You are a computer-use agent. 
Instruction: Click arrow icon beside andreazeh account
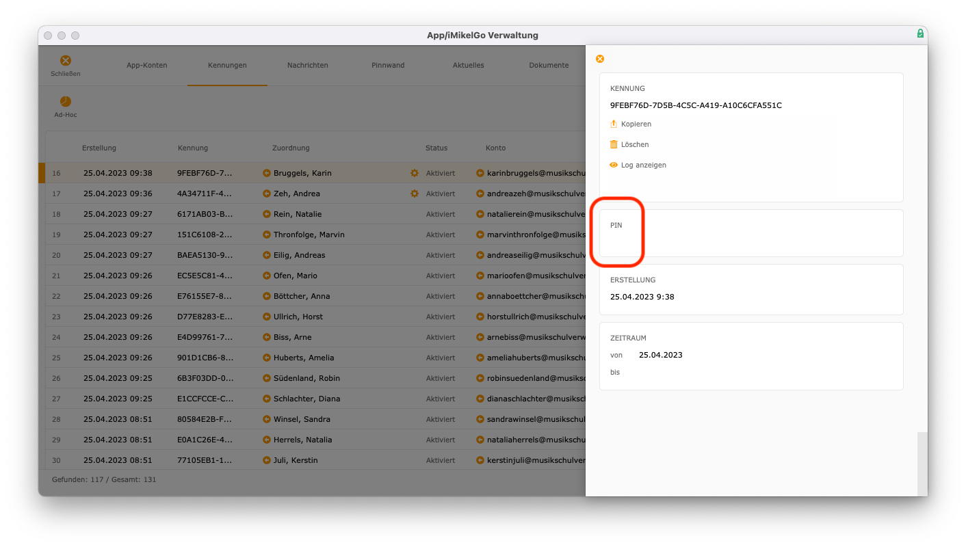[480, 194]
